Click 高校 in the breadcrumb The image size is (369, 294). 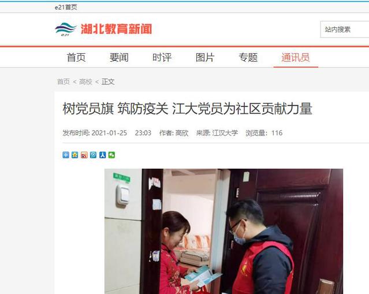85,81
